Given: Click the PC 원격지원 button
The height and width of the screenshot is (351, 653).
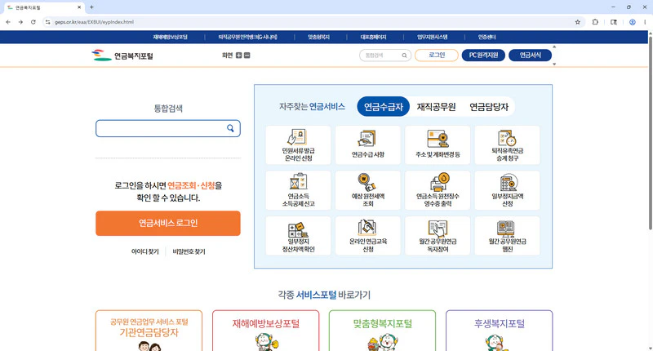Looking at the screenshot, I should pyautogui.click(x=483, y=55).
